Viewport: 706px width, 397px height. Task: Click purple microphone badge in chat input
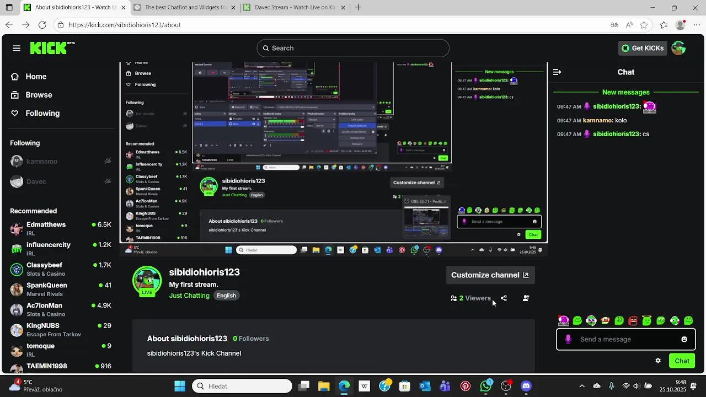(568, 339)
